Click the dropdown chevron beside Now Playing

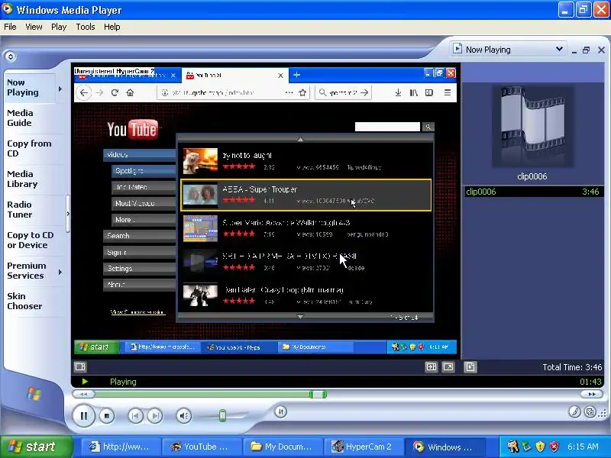tap(559, 49)
